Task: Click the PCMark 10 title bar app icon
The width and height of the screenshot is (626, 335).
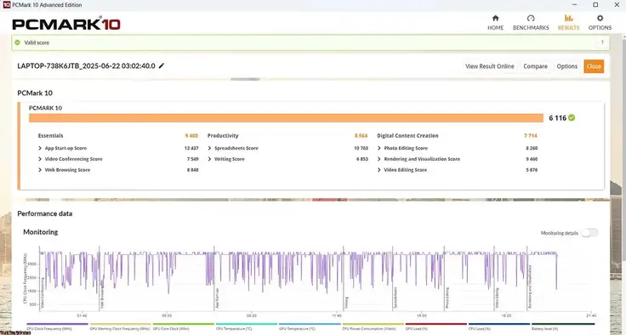Action: [x=7, y=5]
